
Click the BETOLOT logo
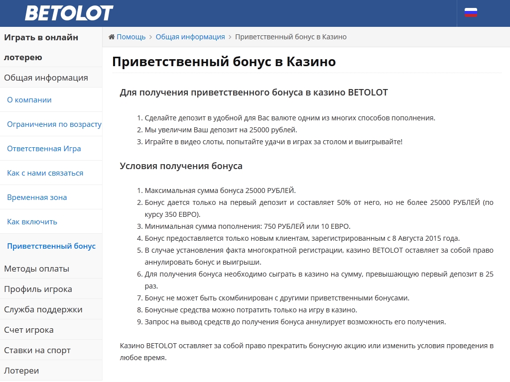click(69, 13)
